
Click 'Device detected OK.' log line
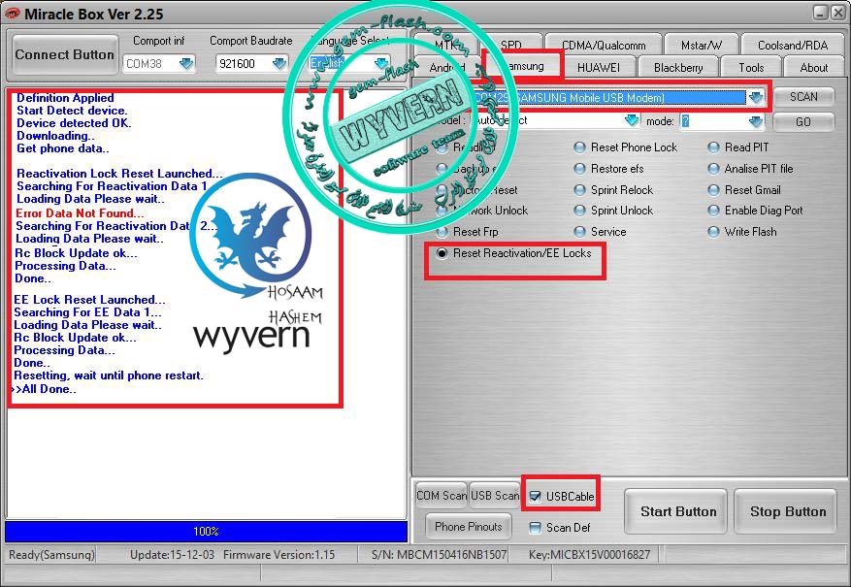(x=74, y=123)
